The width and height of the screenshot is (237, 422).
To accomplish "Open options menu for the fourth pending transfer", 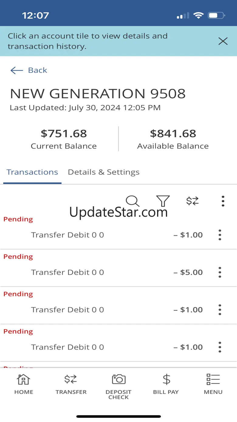I will (x=220, y=347).
